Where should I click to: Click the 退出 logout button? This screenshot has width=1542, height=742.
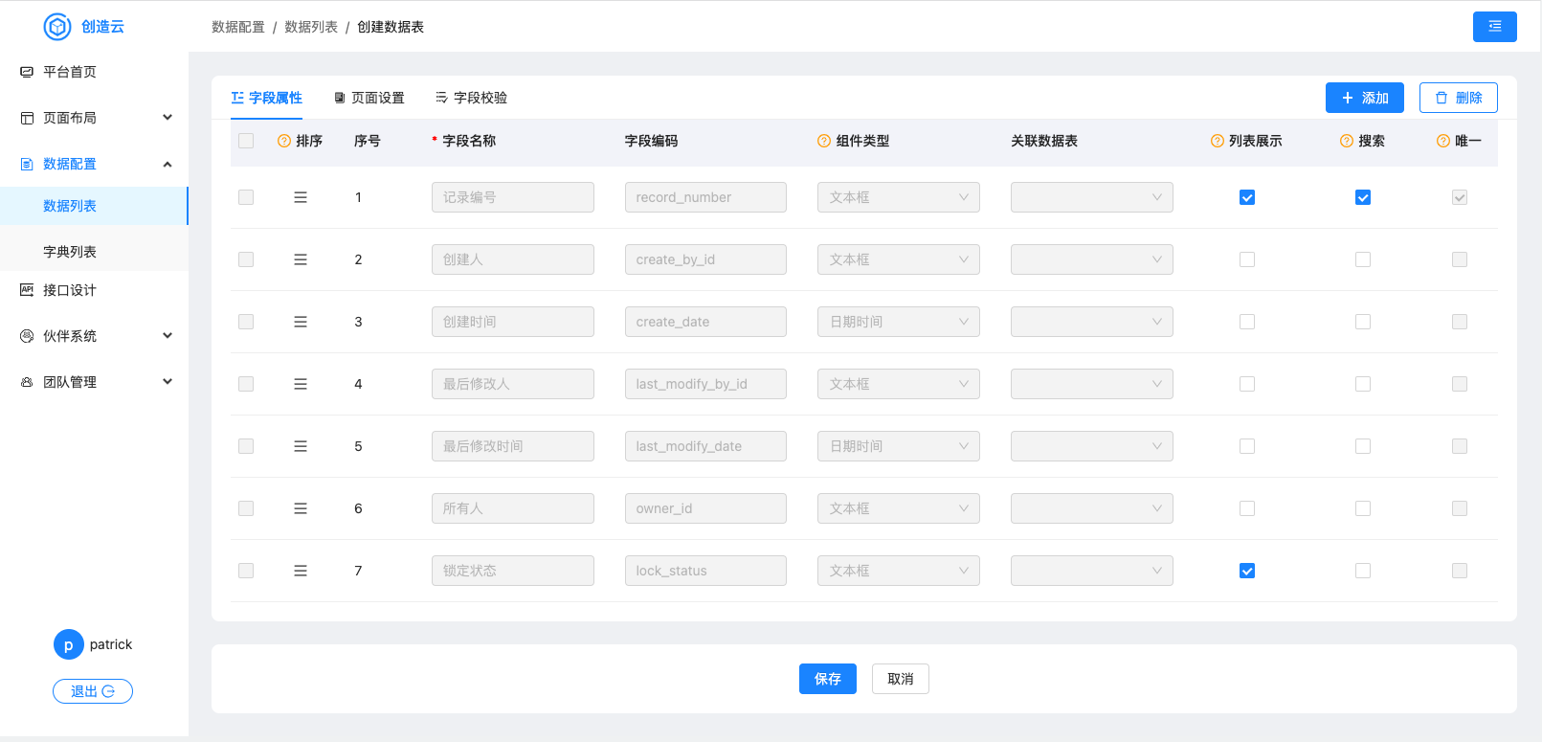[93, 691]
